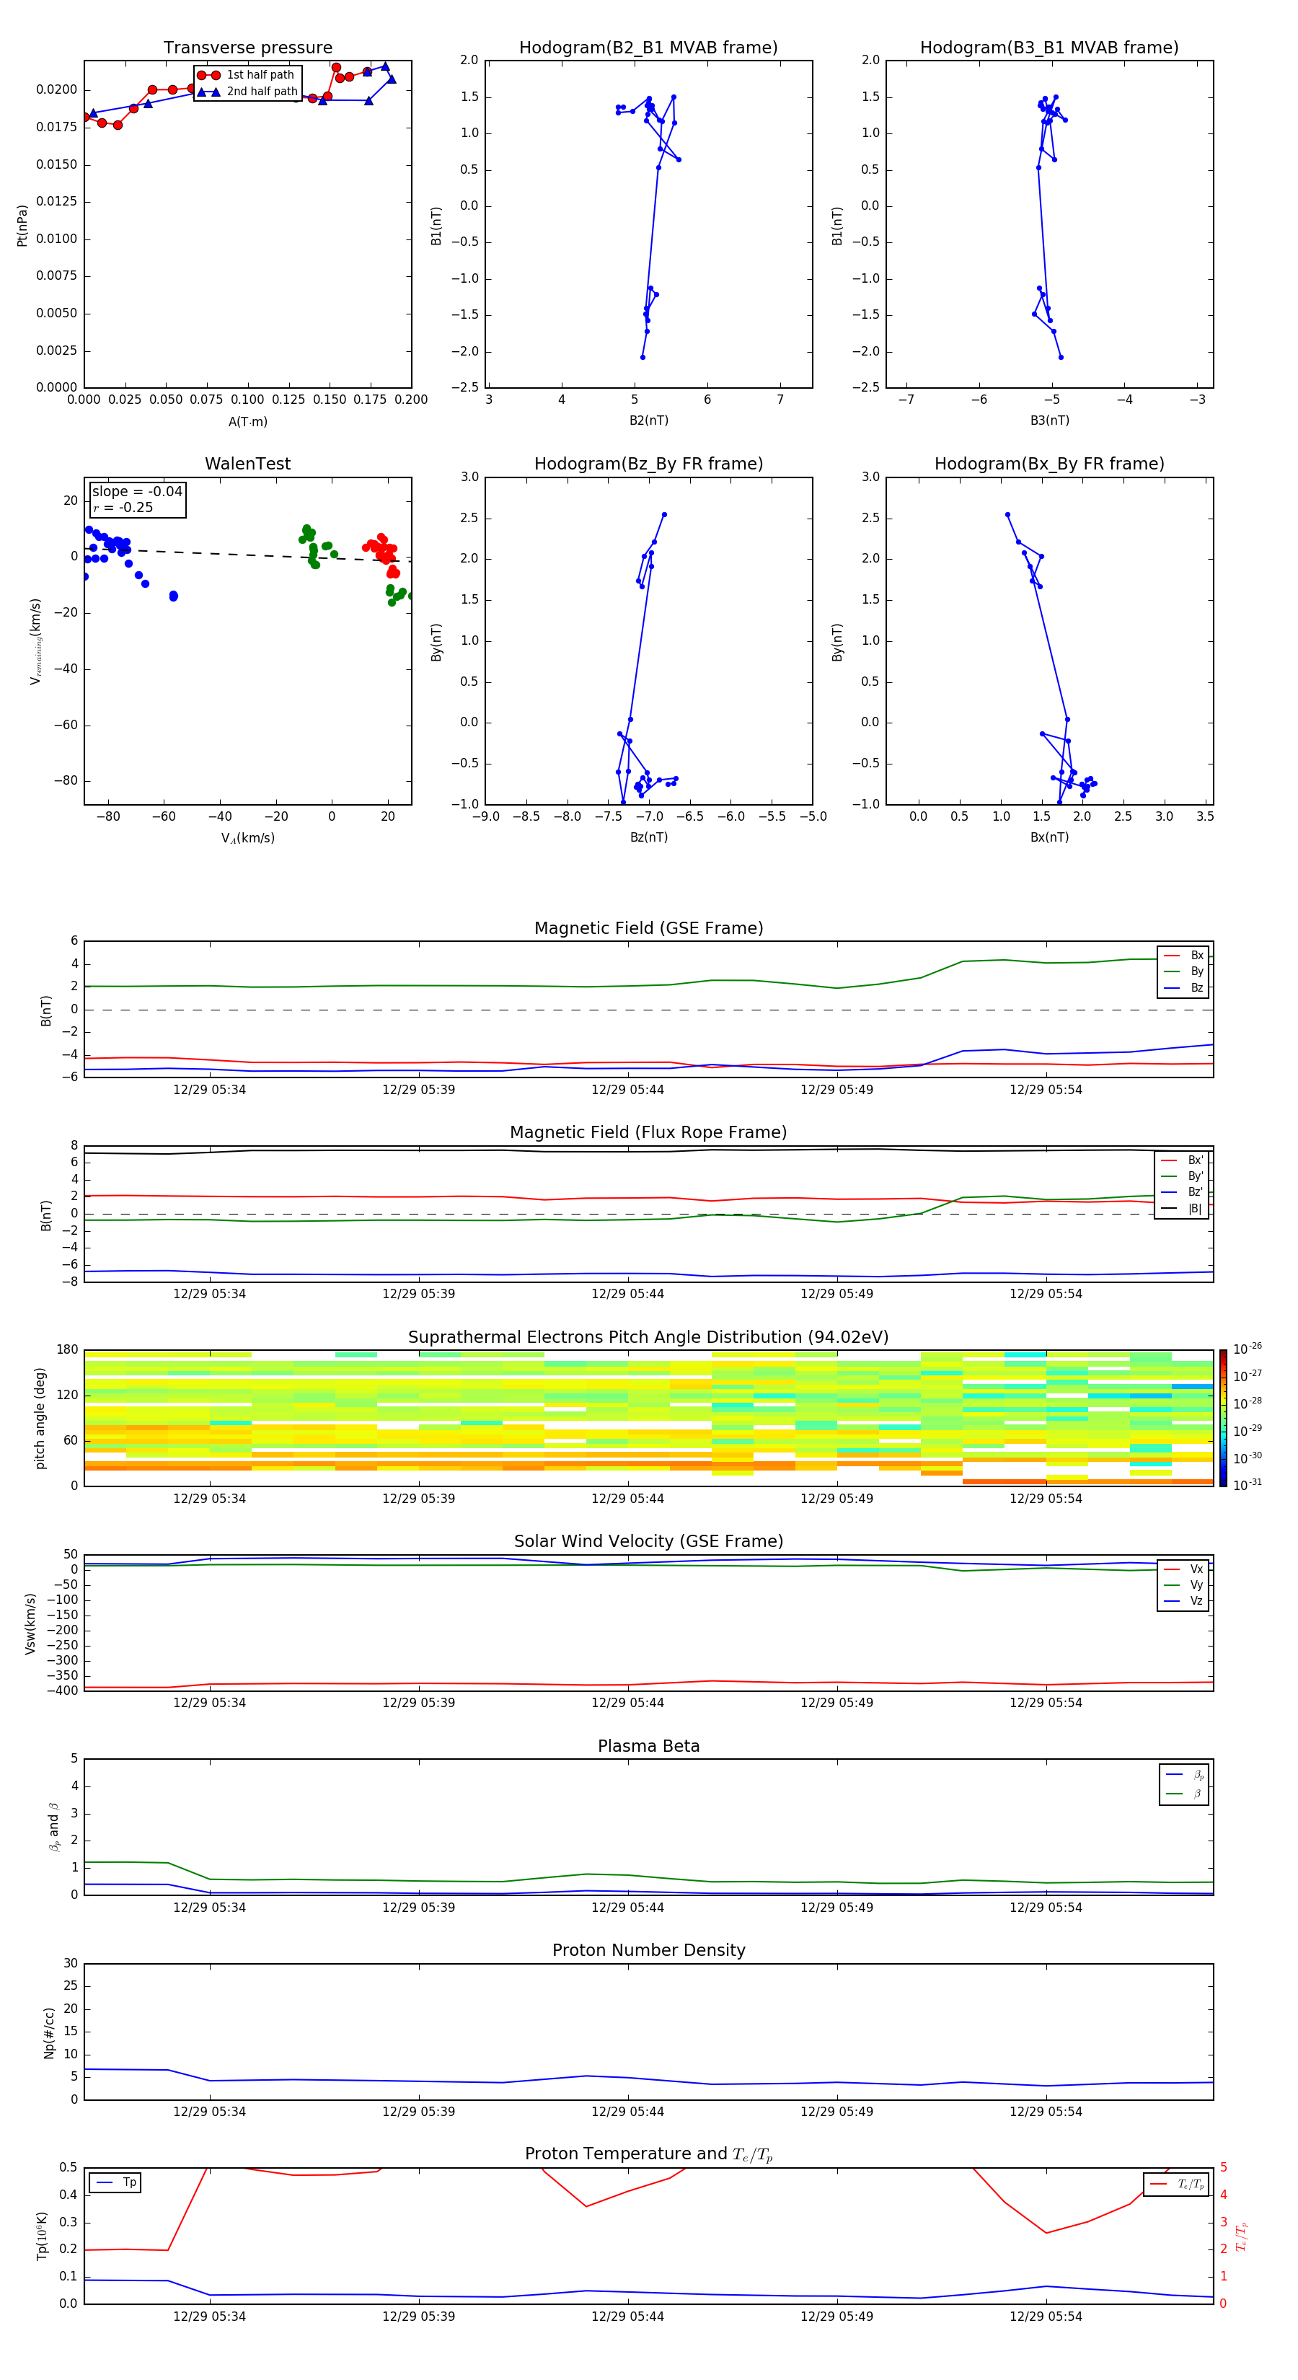Click the red '5' right-axis tick label
This screenshot has height=2380, width=1298.
pyautogui.click(x=1223, y=2167)
